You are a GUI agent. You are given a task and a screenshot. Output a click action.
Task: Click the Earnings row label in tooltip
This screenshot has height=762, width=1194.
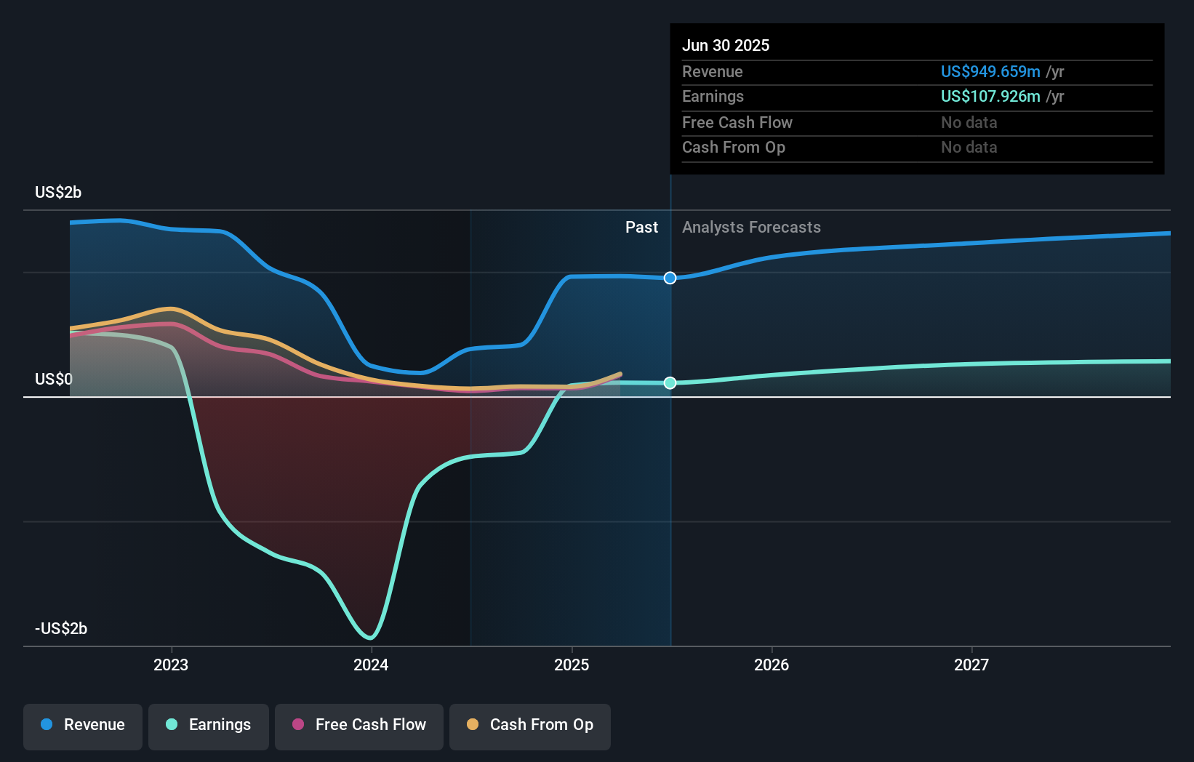point(713,96)
